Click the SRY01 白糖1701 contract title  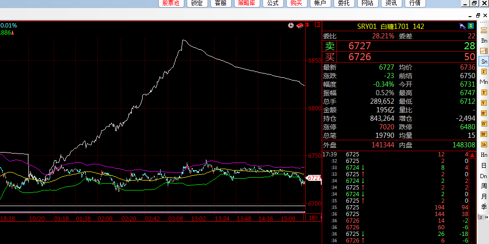390,26
